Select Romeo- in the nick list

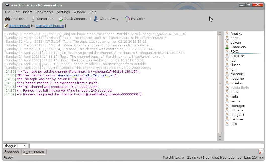pos(236,110)
